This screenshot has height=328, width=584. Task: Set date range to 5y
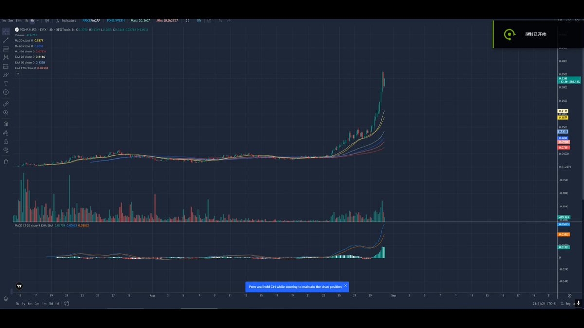(18, 304)
